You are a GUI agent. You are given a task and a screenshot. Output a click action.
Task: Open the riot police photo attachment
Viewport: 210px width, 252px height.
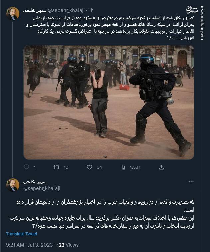tap(109, 102)
